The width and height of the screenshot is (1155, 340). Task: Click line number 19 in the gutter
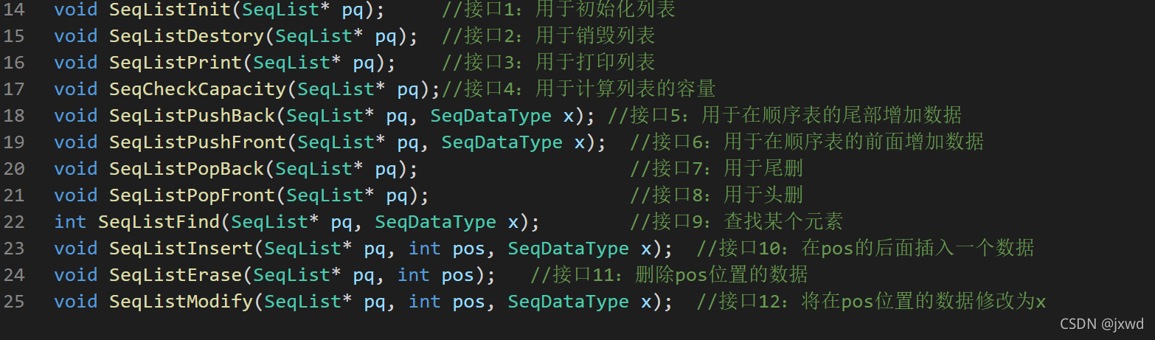point(14,142)
